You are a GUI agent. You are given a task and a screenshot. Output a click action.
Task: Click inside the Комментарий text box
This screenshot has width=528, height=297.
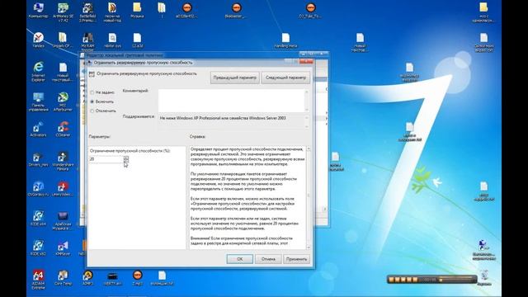pos(231,101)
